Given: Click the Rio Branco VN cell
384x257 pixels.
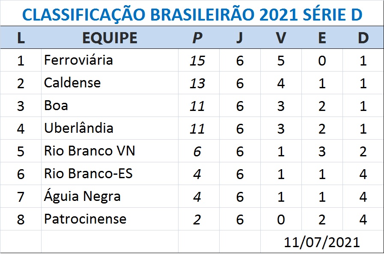Looking at the screenshot, I should pos(89,151).
